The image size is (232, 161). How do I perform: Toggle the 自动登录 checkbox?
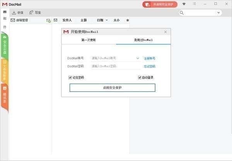click(x=140, y=77)
